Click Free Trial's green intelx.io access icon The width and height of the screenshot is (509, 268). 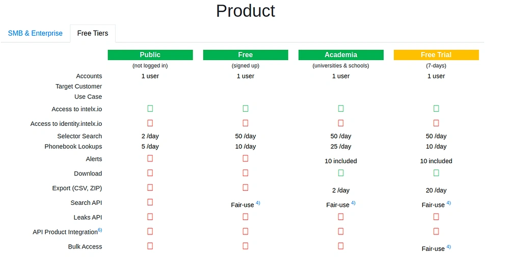click(436, 109)
